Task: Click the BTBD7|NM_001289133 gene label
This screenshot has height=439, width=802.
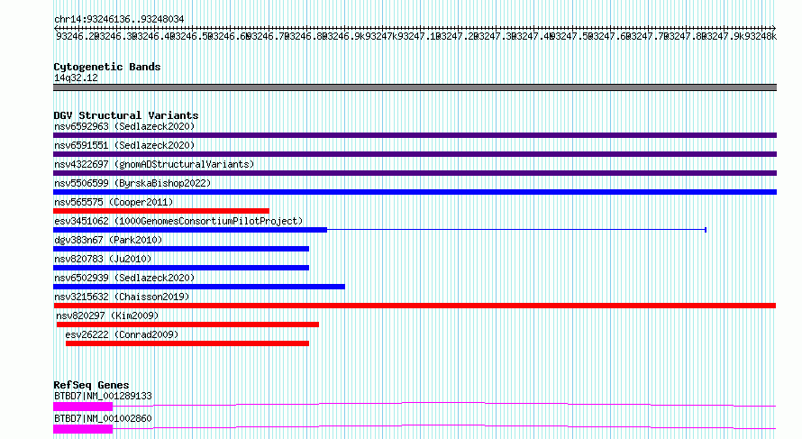Action: point(103,396)
